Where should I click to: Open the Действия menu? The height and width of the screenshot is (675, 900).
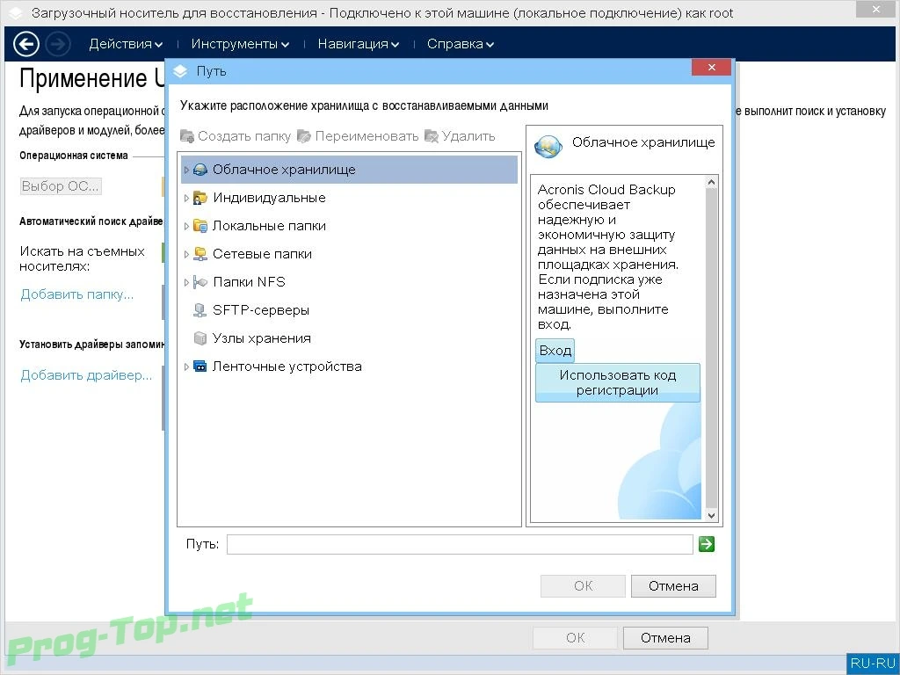pyautogui.click(x=126, y=44)
